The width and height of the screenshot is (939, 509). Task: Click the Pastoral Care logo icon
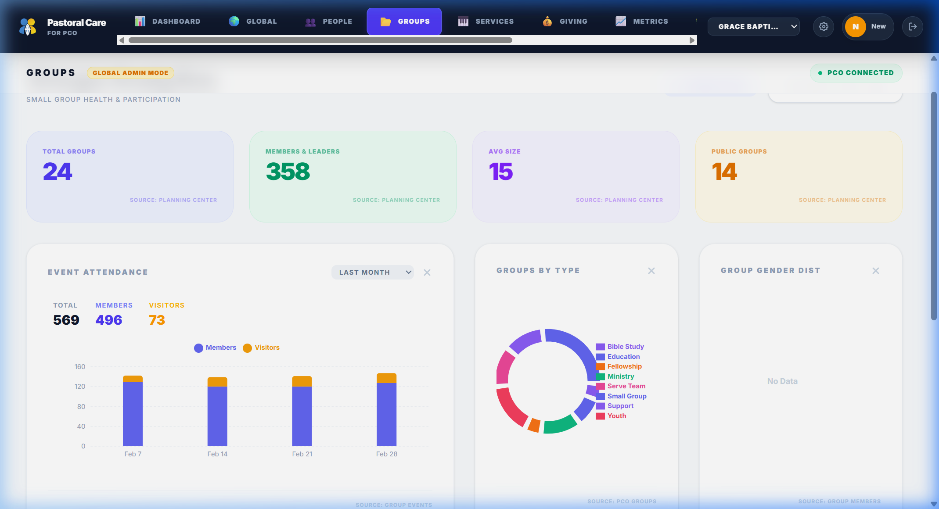pos(28,27)
